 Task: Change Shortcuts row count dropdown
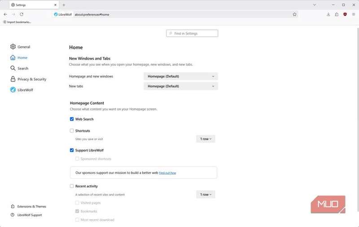(x=206, y=139)
